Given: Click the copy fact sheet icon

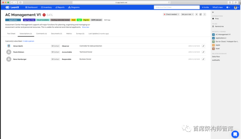Looking at the screenshot, I should (201, 14).
